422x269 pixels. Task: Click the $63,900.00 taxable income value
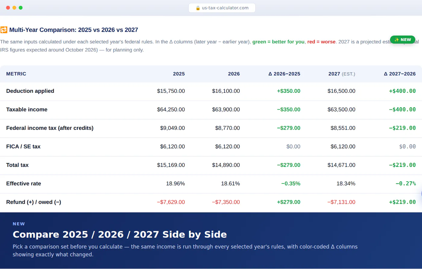coord(226,109)
